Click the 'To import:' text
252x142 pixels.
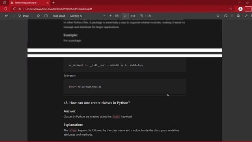pos(70,75)
